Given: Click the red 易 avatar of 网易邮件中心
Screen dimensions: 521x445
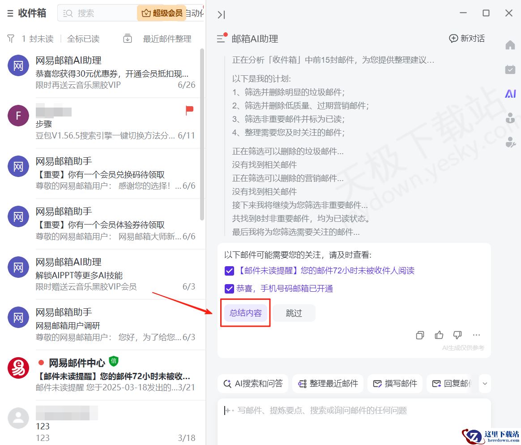Looking at the screenshot, I should pos(18,368).
